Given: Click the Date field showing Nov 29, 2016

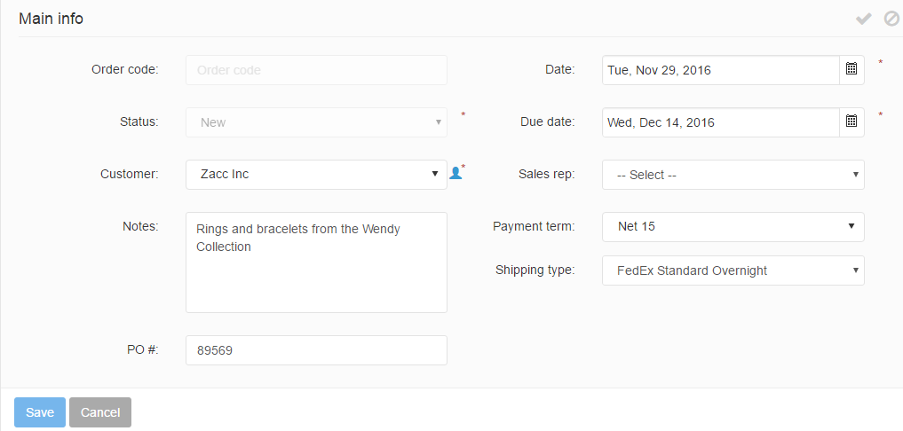Looking at the screenshot, I should click(720, 70).
